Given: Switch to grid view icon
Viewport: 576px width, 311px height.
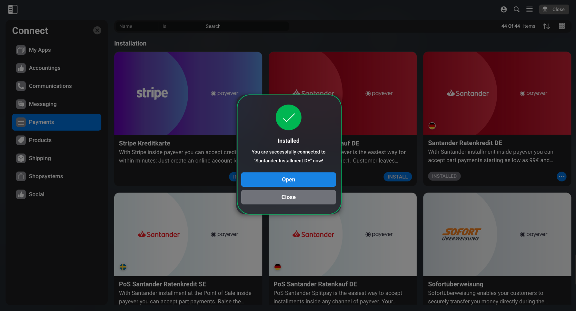Looking at the screenshot, I should [562, 26].
